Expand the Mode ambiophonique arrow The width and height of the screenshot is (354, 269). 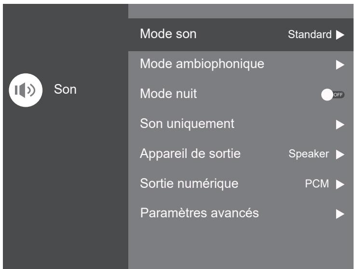coord(340,64)
